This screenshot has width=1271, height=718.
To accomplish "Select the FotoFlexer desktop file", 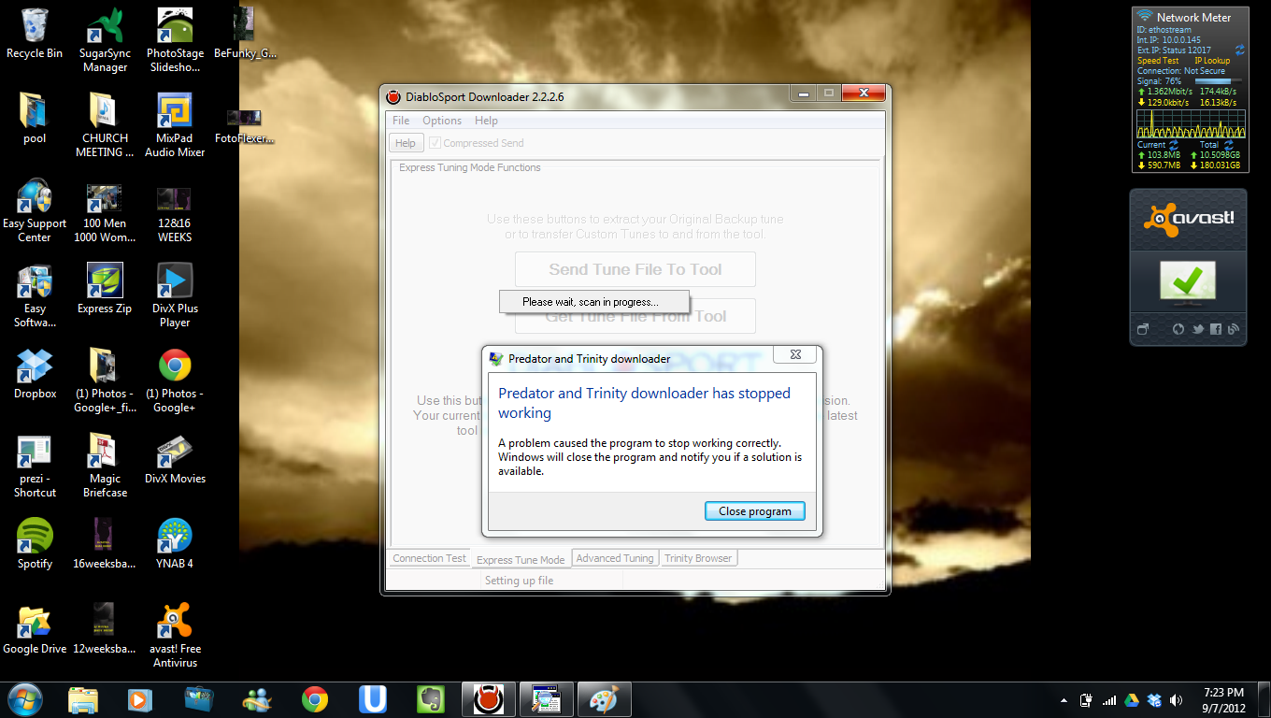I will pos(245,126).
